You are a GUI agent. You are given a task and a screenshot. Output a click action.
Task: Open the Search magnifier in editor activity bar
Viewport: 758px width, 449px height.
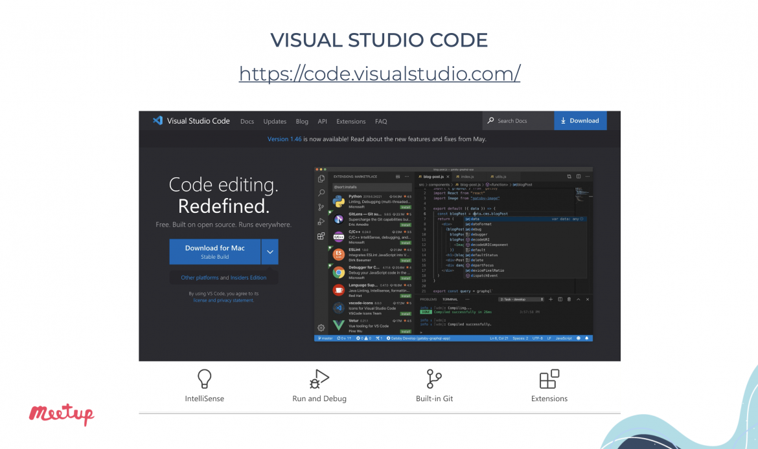[321, 193]
